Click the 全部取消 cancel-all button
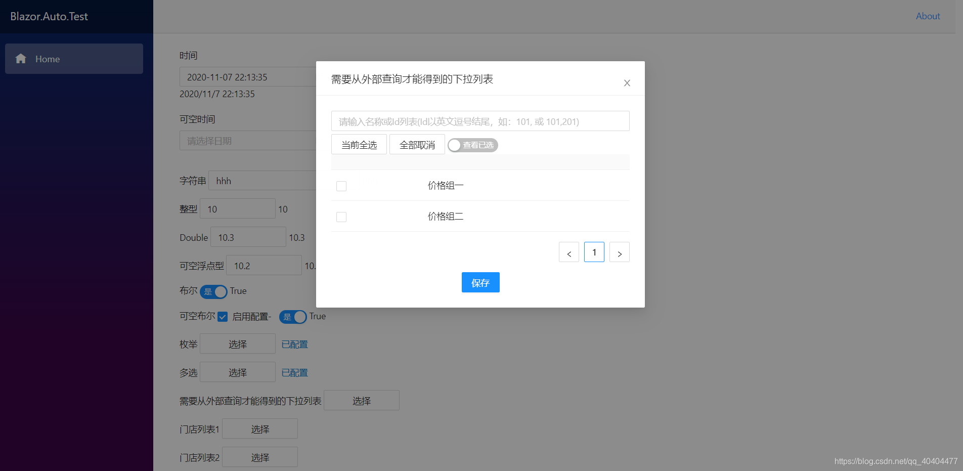This screenshot has height=471, width=963. [417, 144]
